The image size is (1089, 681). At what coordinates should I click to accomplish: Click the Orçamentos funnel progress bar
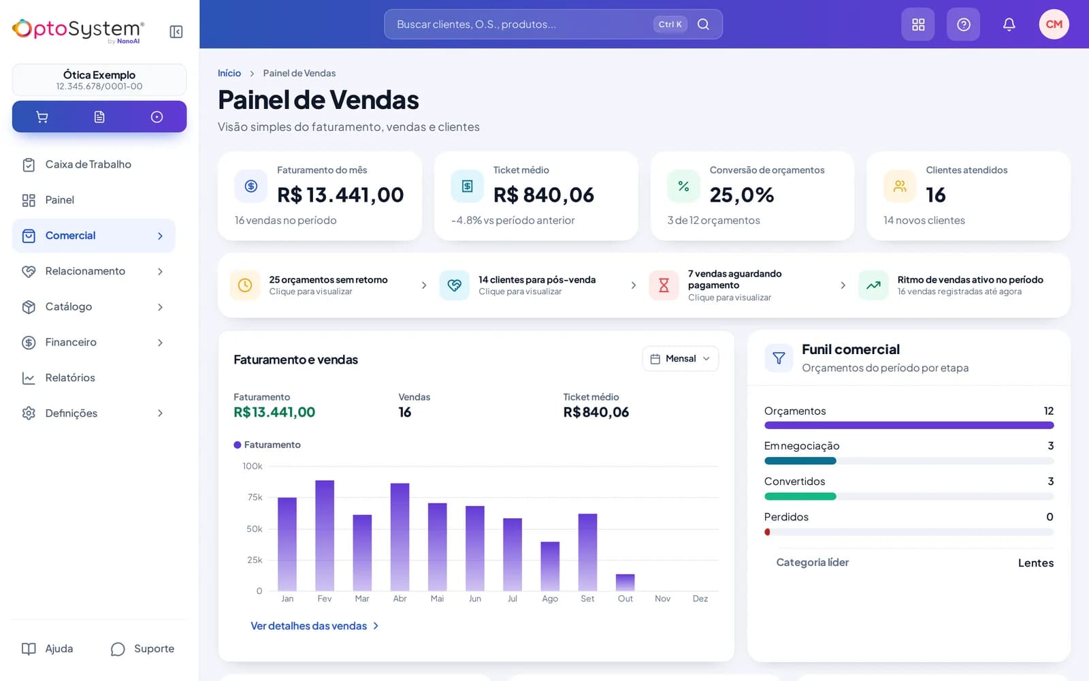tap(909, 425)
